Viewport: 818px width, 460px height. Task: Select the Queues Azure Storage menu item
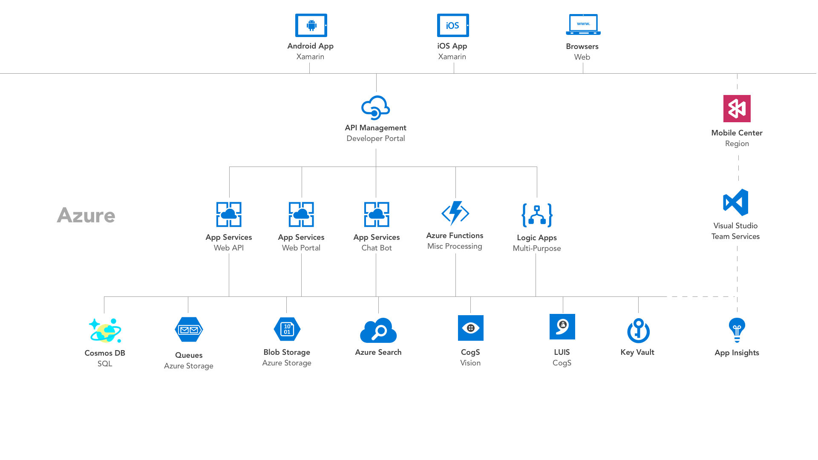(x=188, y=340)
